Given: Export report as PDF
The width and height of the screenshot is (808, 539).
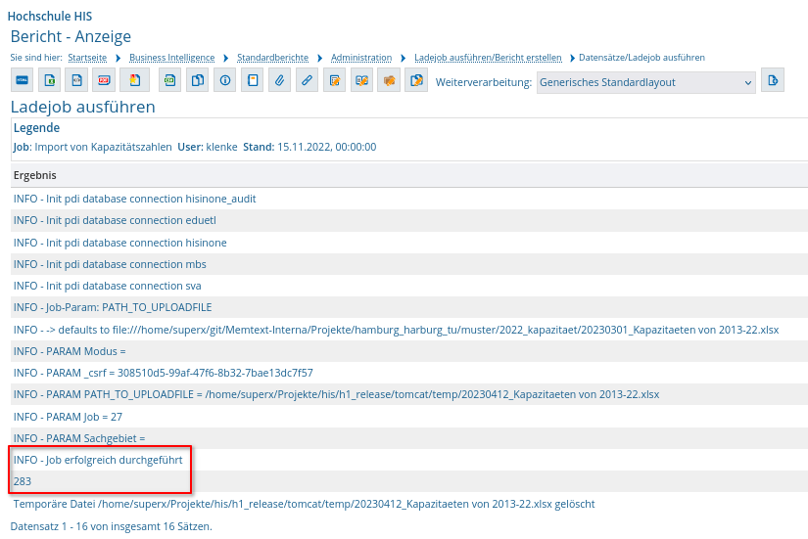Looking at the screenshot, I should tap(104, 80).
